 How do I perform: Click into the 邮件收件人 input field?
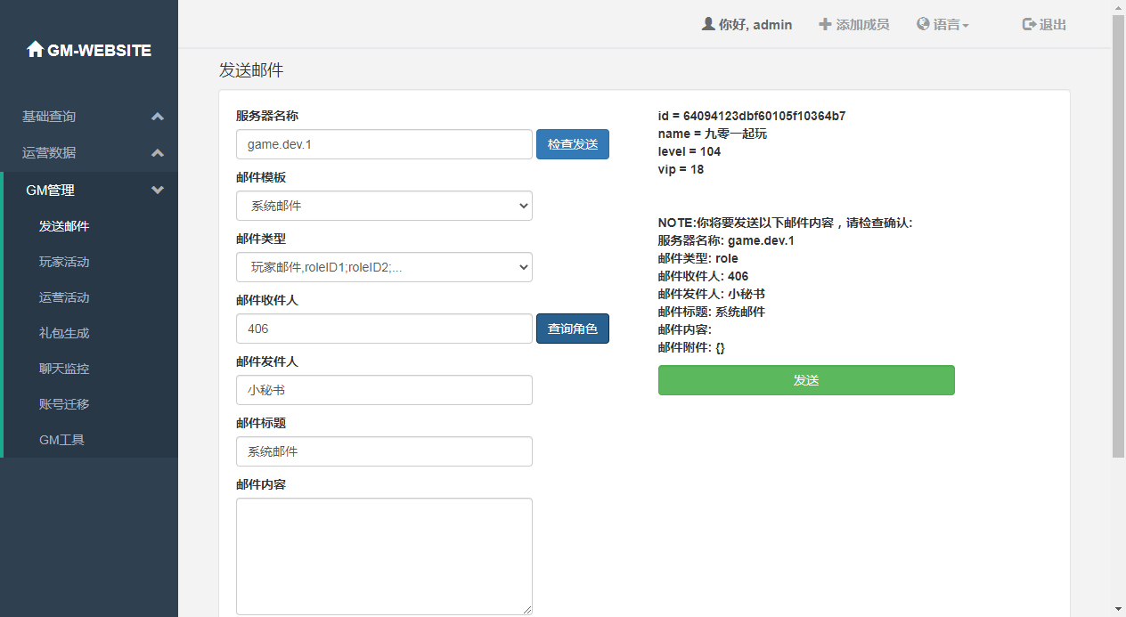[384, 329]
